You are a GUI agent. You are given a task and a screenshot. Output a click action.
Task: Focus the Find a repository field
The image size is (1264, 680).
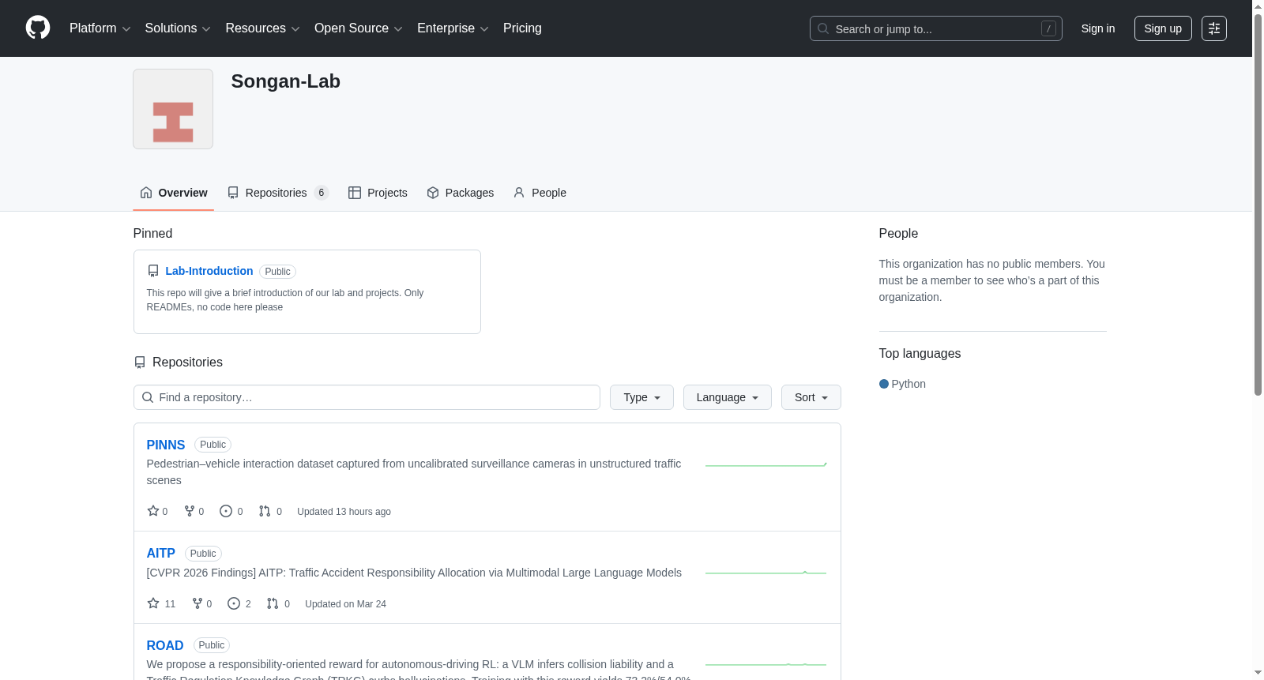[x=367, y=397]
